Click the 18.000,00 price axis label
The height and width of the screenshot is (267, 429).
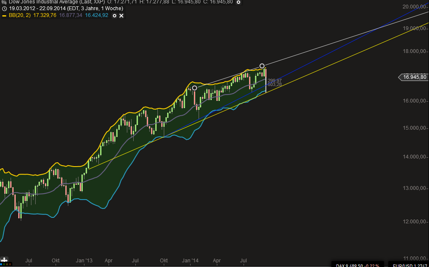pyautogui.click(x=415, y=51)
